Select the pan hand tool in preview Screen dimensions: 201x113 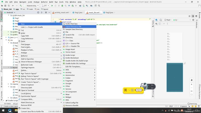[x=191, y=80]
